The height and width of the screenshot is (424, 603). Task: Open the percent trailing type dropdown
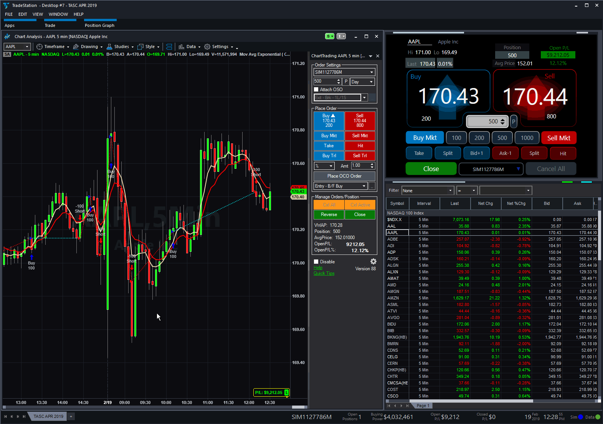tap(331, 166)
